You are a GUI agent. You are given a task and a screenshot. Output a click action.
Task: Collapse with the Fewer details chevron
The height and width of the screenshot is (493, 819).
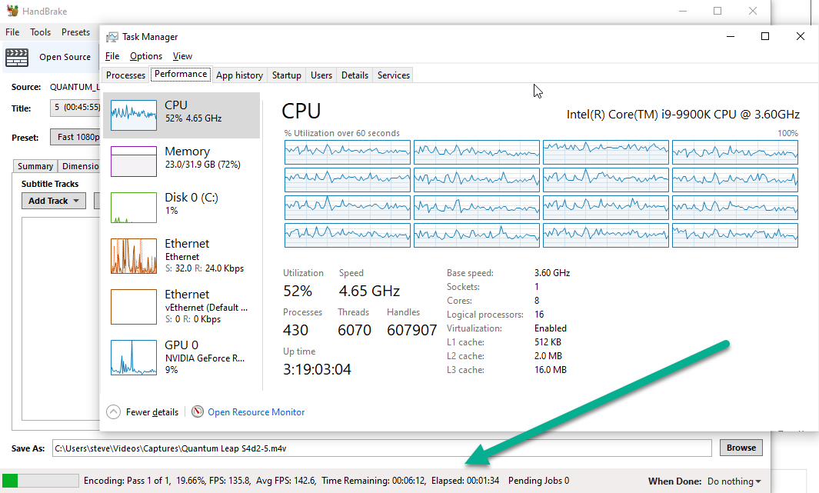click(x=113, y=412)
